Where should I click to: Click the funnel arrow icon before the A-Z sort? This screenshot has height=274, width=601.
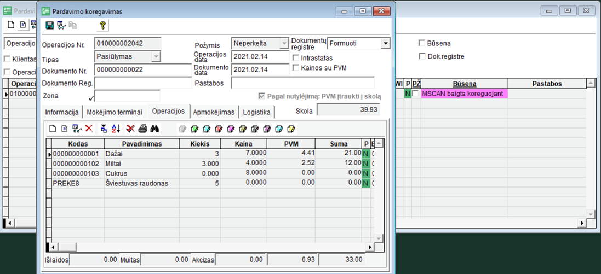[104, 129]
